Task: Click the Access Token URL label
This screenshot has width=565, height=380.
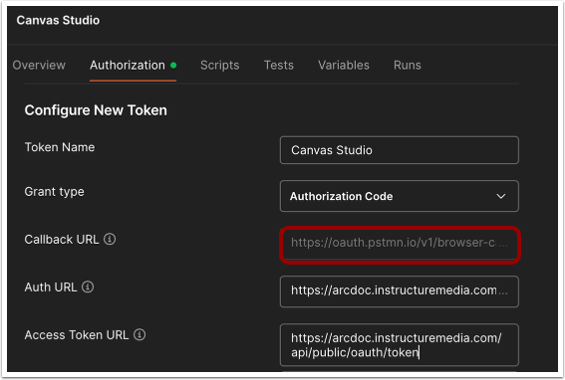Action: pos(77,335)
